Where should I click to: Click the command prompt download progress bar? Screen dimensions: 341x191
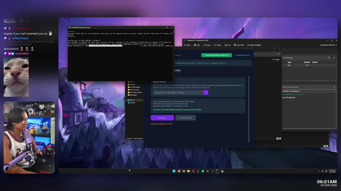105,46
